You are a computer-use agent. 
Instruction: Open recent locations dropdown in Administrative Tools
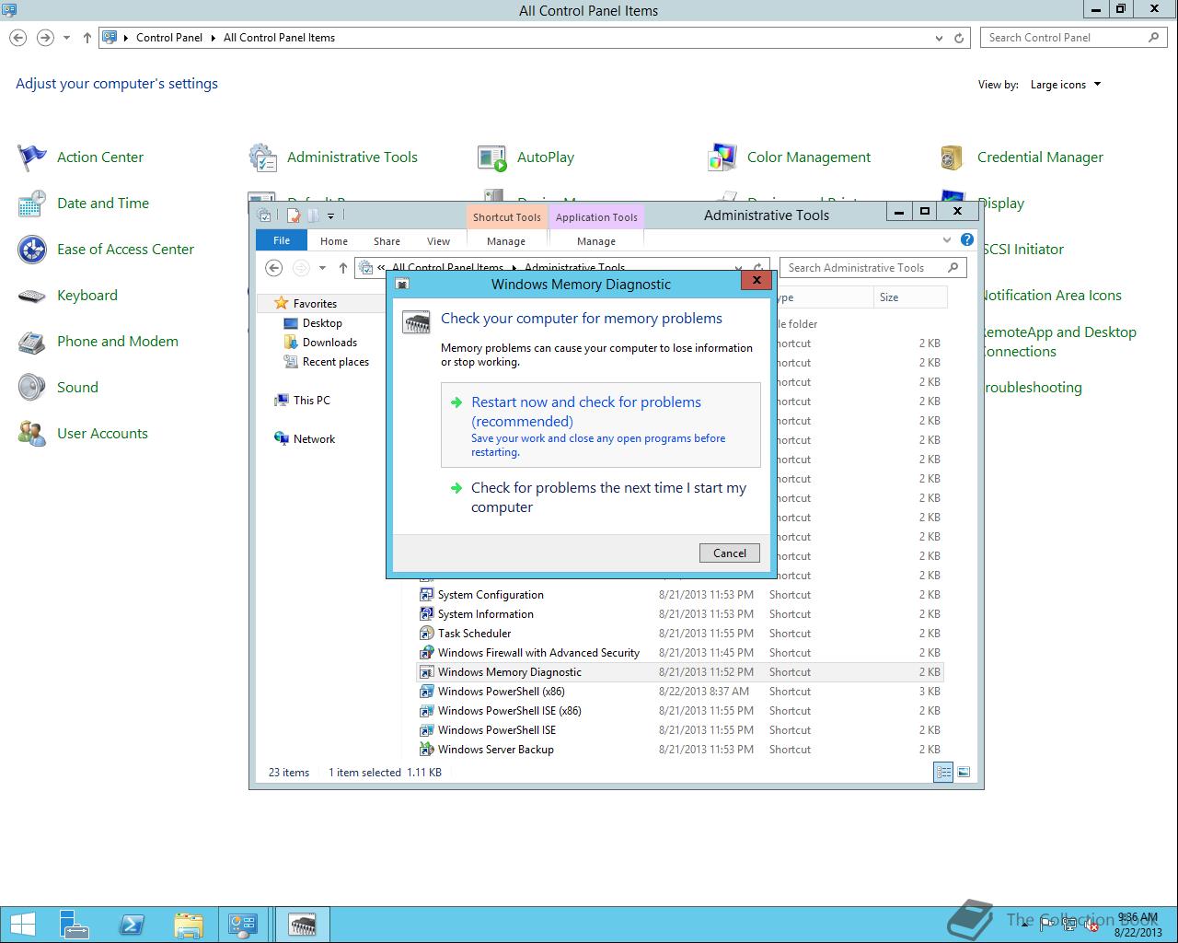coord(322,268)
